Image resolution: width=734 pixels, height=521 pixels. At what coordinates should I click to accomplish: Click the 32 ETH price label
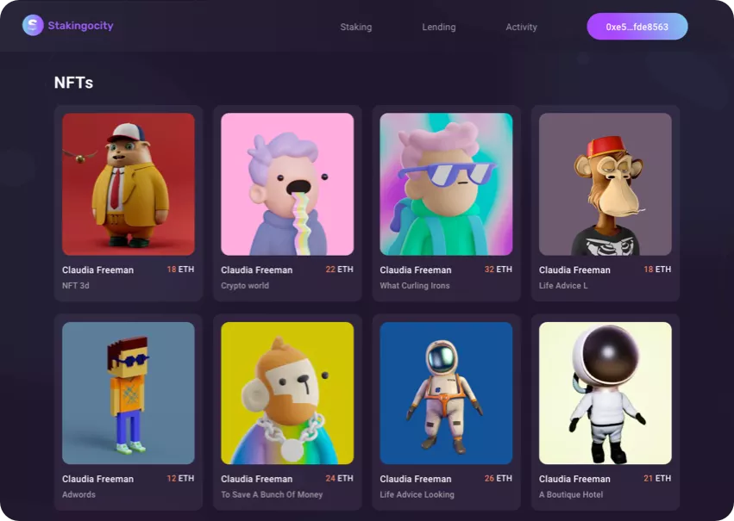pos(498,270)
